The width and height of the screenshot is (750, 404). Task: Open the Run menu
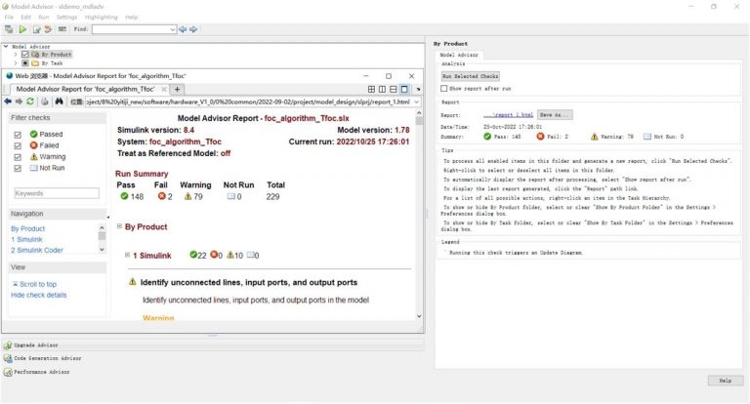click(x=44, y=18)
